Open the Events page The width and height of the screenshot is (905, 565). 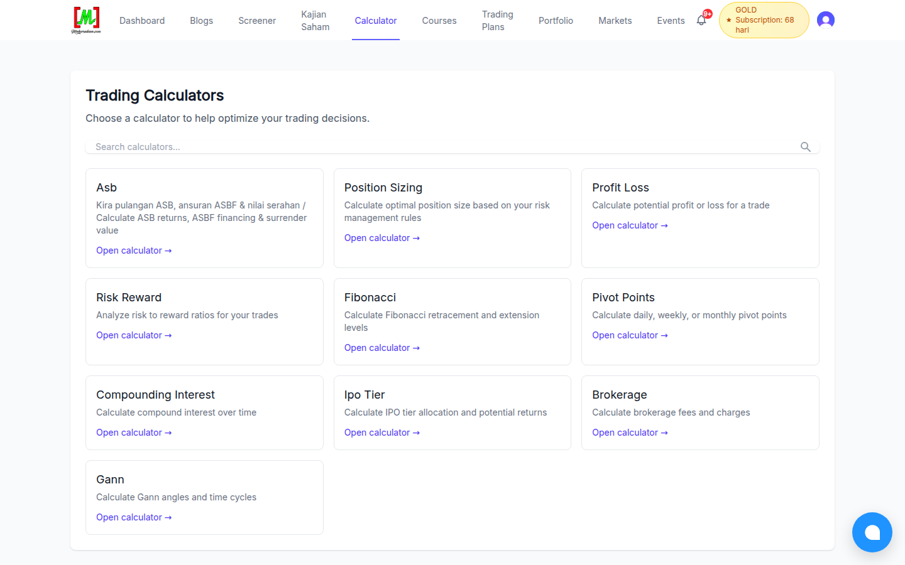671,21
